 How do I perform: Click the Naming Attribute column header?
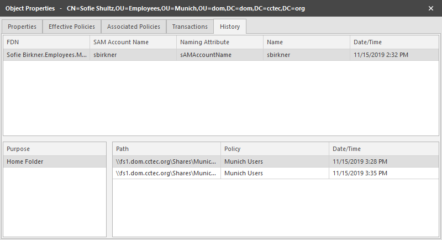(219, 42)
